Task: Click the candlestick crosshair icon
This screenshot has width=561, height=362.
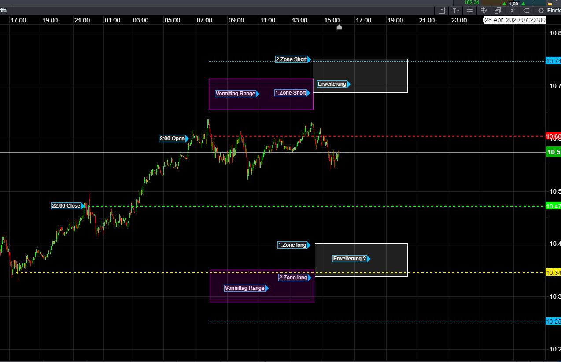Action: (x=512, y=11)
